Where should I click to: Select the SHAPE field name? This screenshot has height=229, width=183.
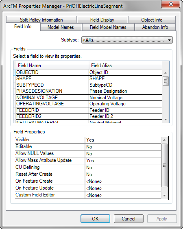pyautogui.click(x=52, y=79)
